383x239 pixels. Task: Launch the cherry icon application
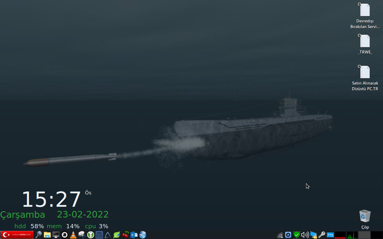(x=125, y=235)
